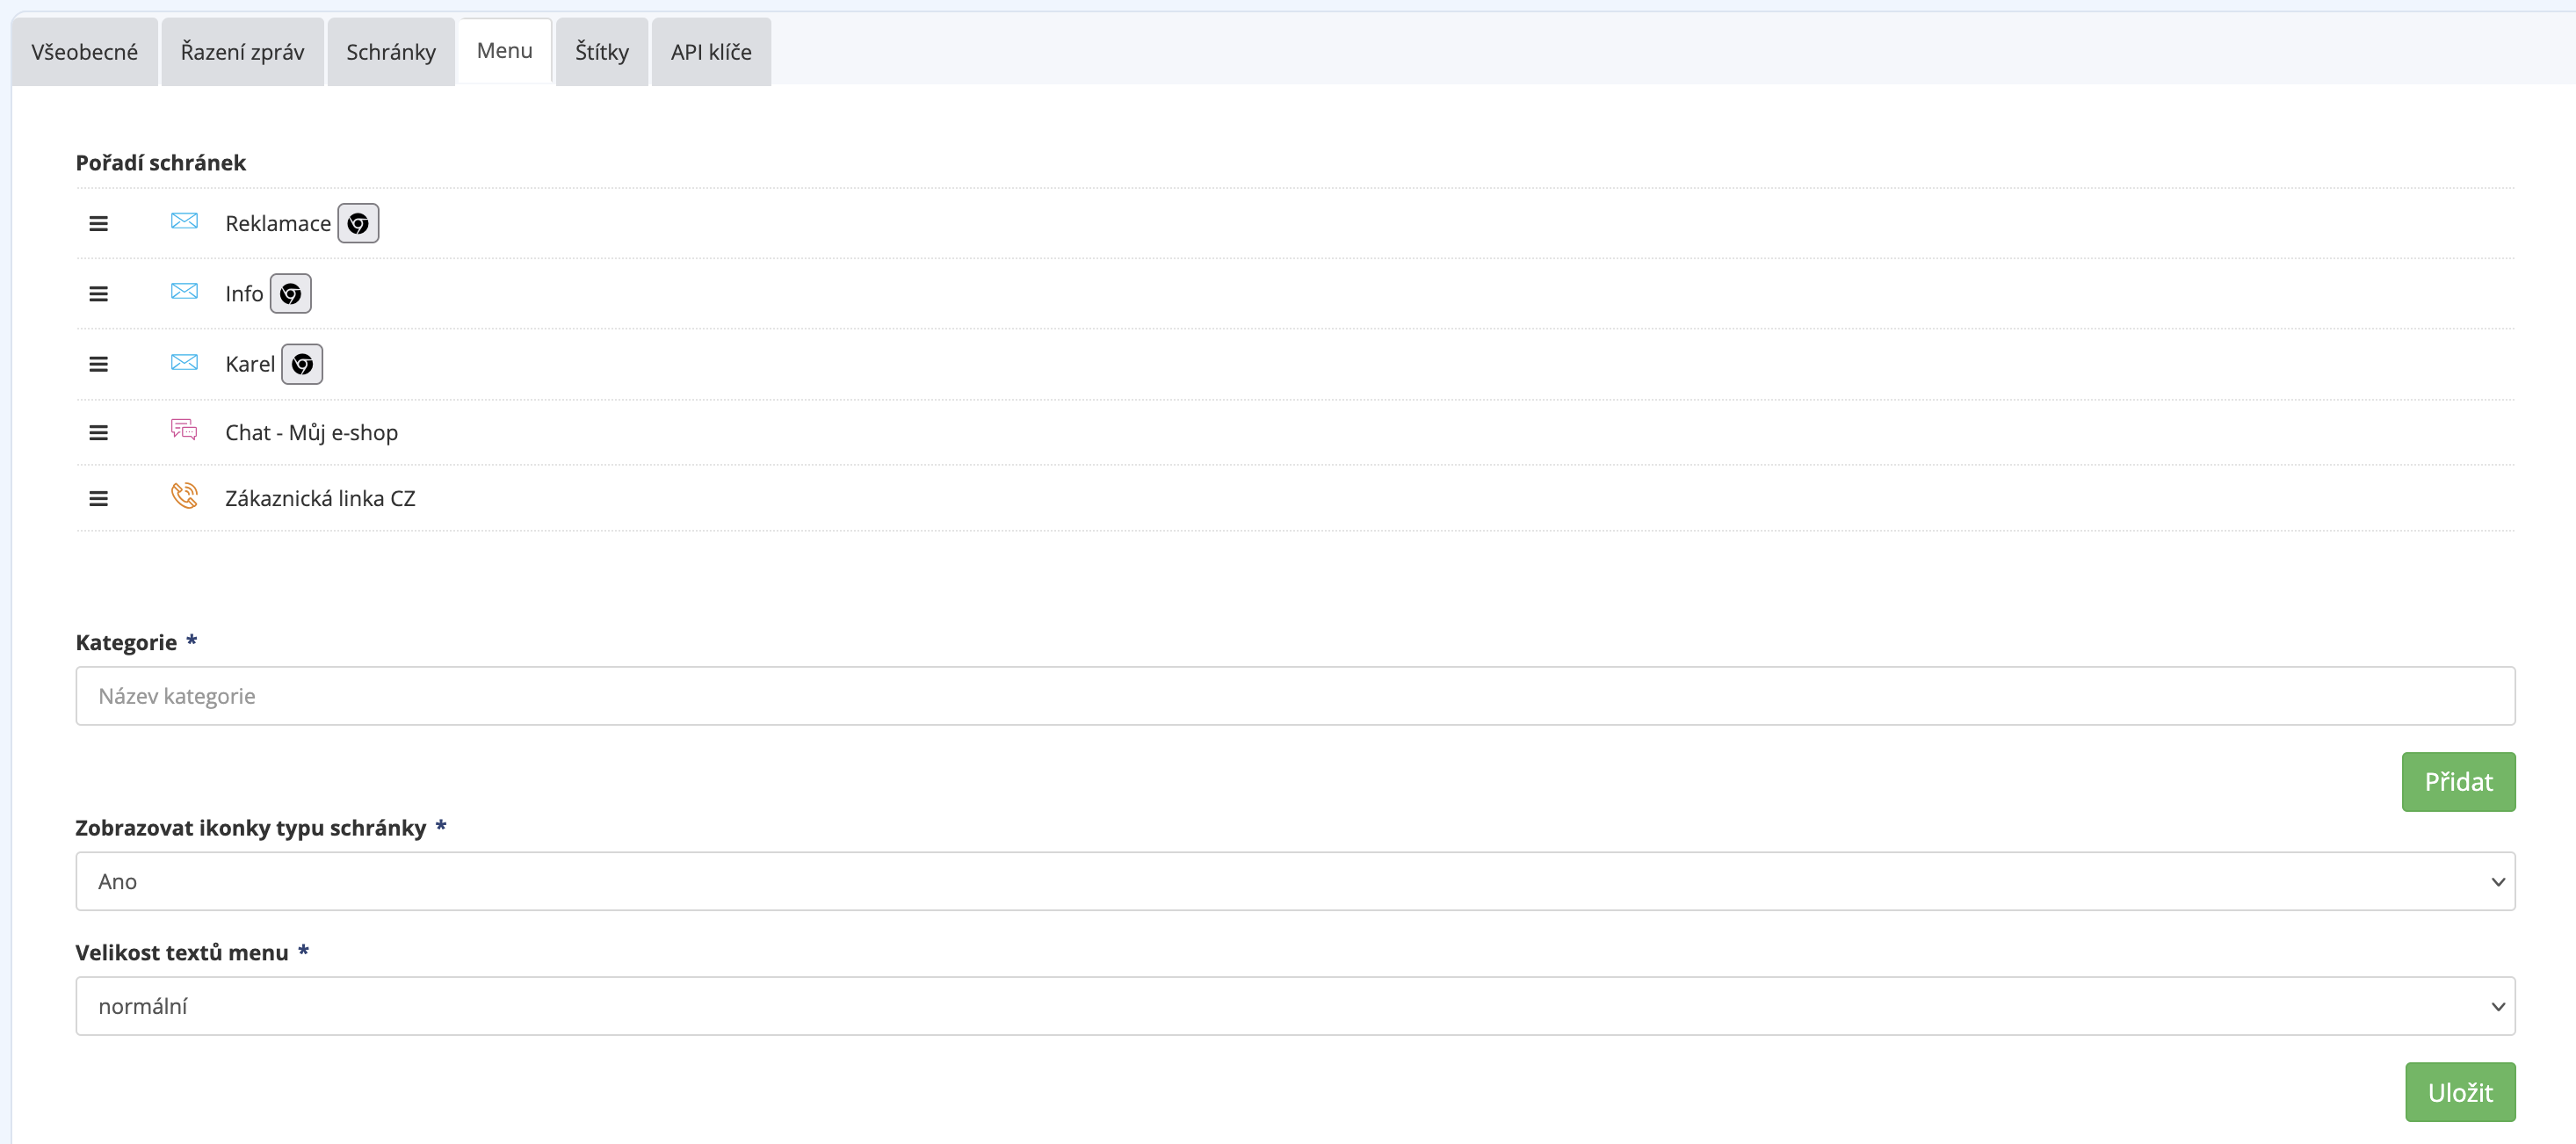Switch to the Všeobecné tab

pos(85,52)
